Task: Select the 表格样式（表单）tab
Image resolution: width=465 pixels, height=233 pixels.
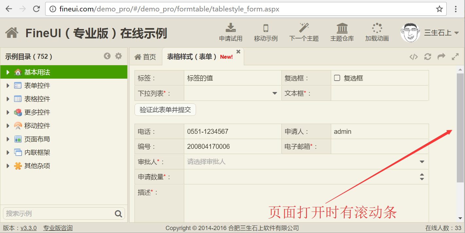Action: pyautogui.click(x=203, y=57)
